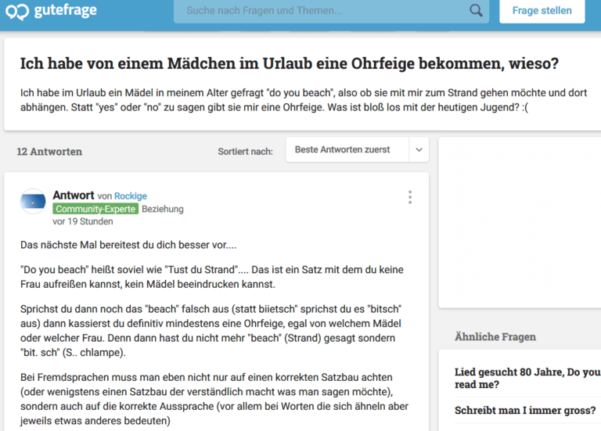Click the '12 Antworten' heading
601x431 pixels.
pyautogui.click(x=49, y=152)
